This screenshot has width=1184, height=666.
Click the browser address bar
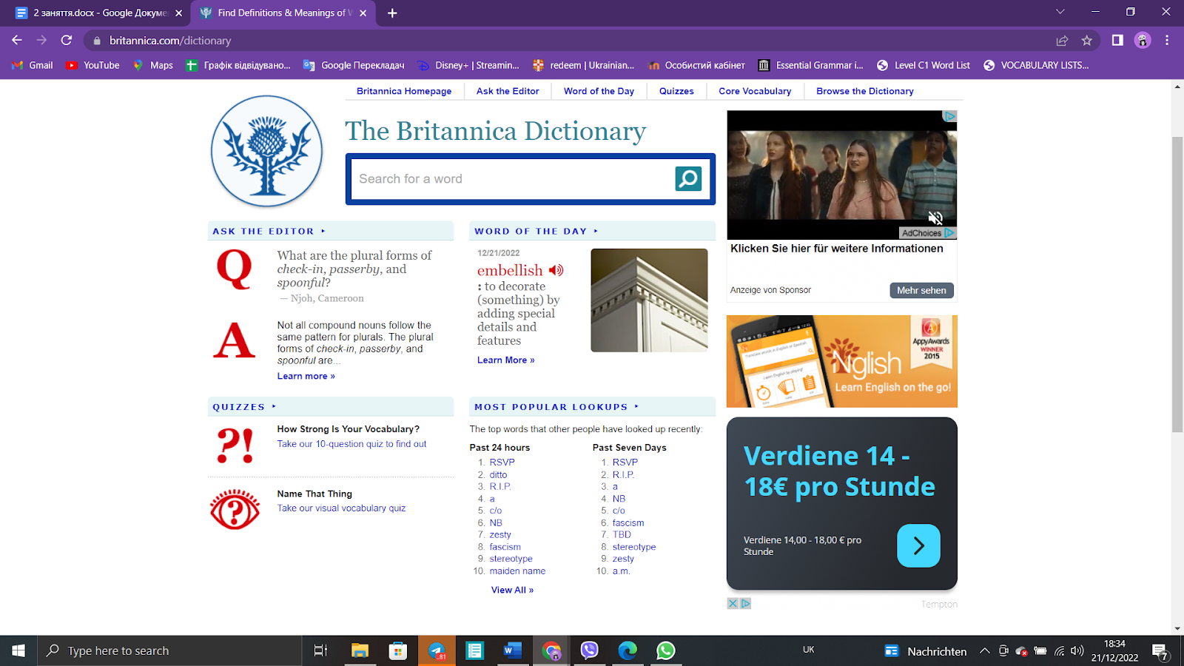pyautogui.click(x=577, y=41)
